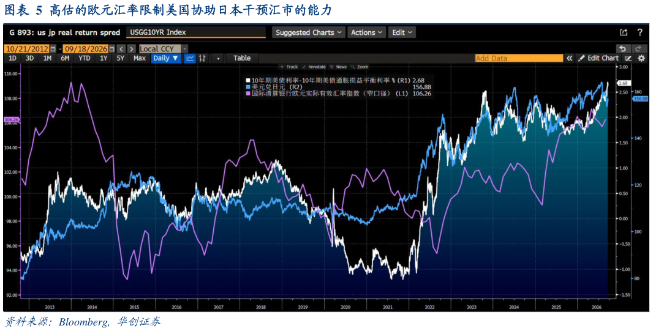653x331 pixels.
Task: Click blue legend swatch for USD/JPY
Action: [x=248, y=87]
